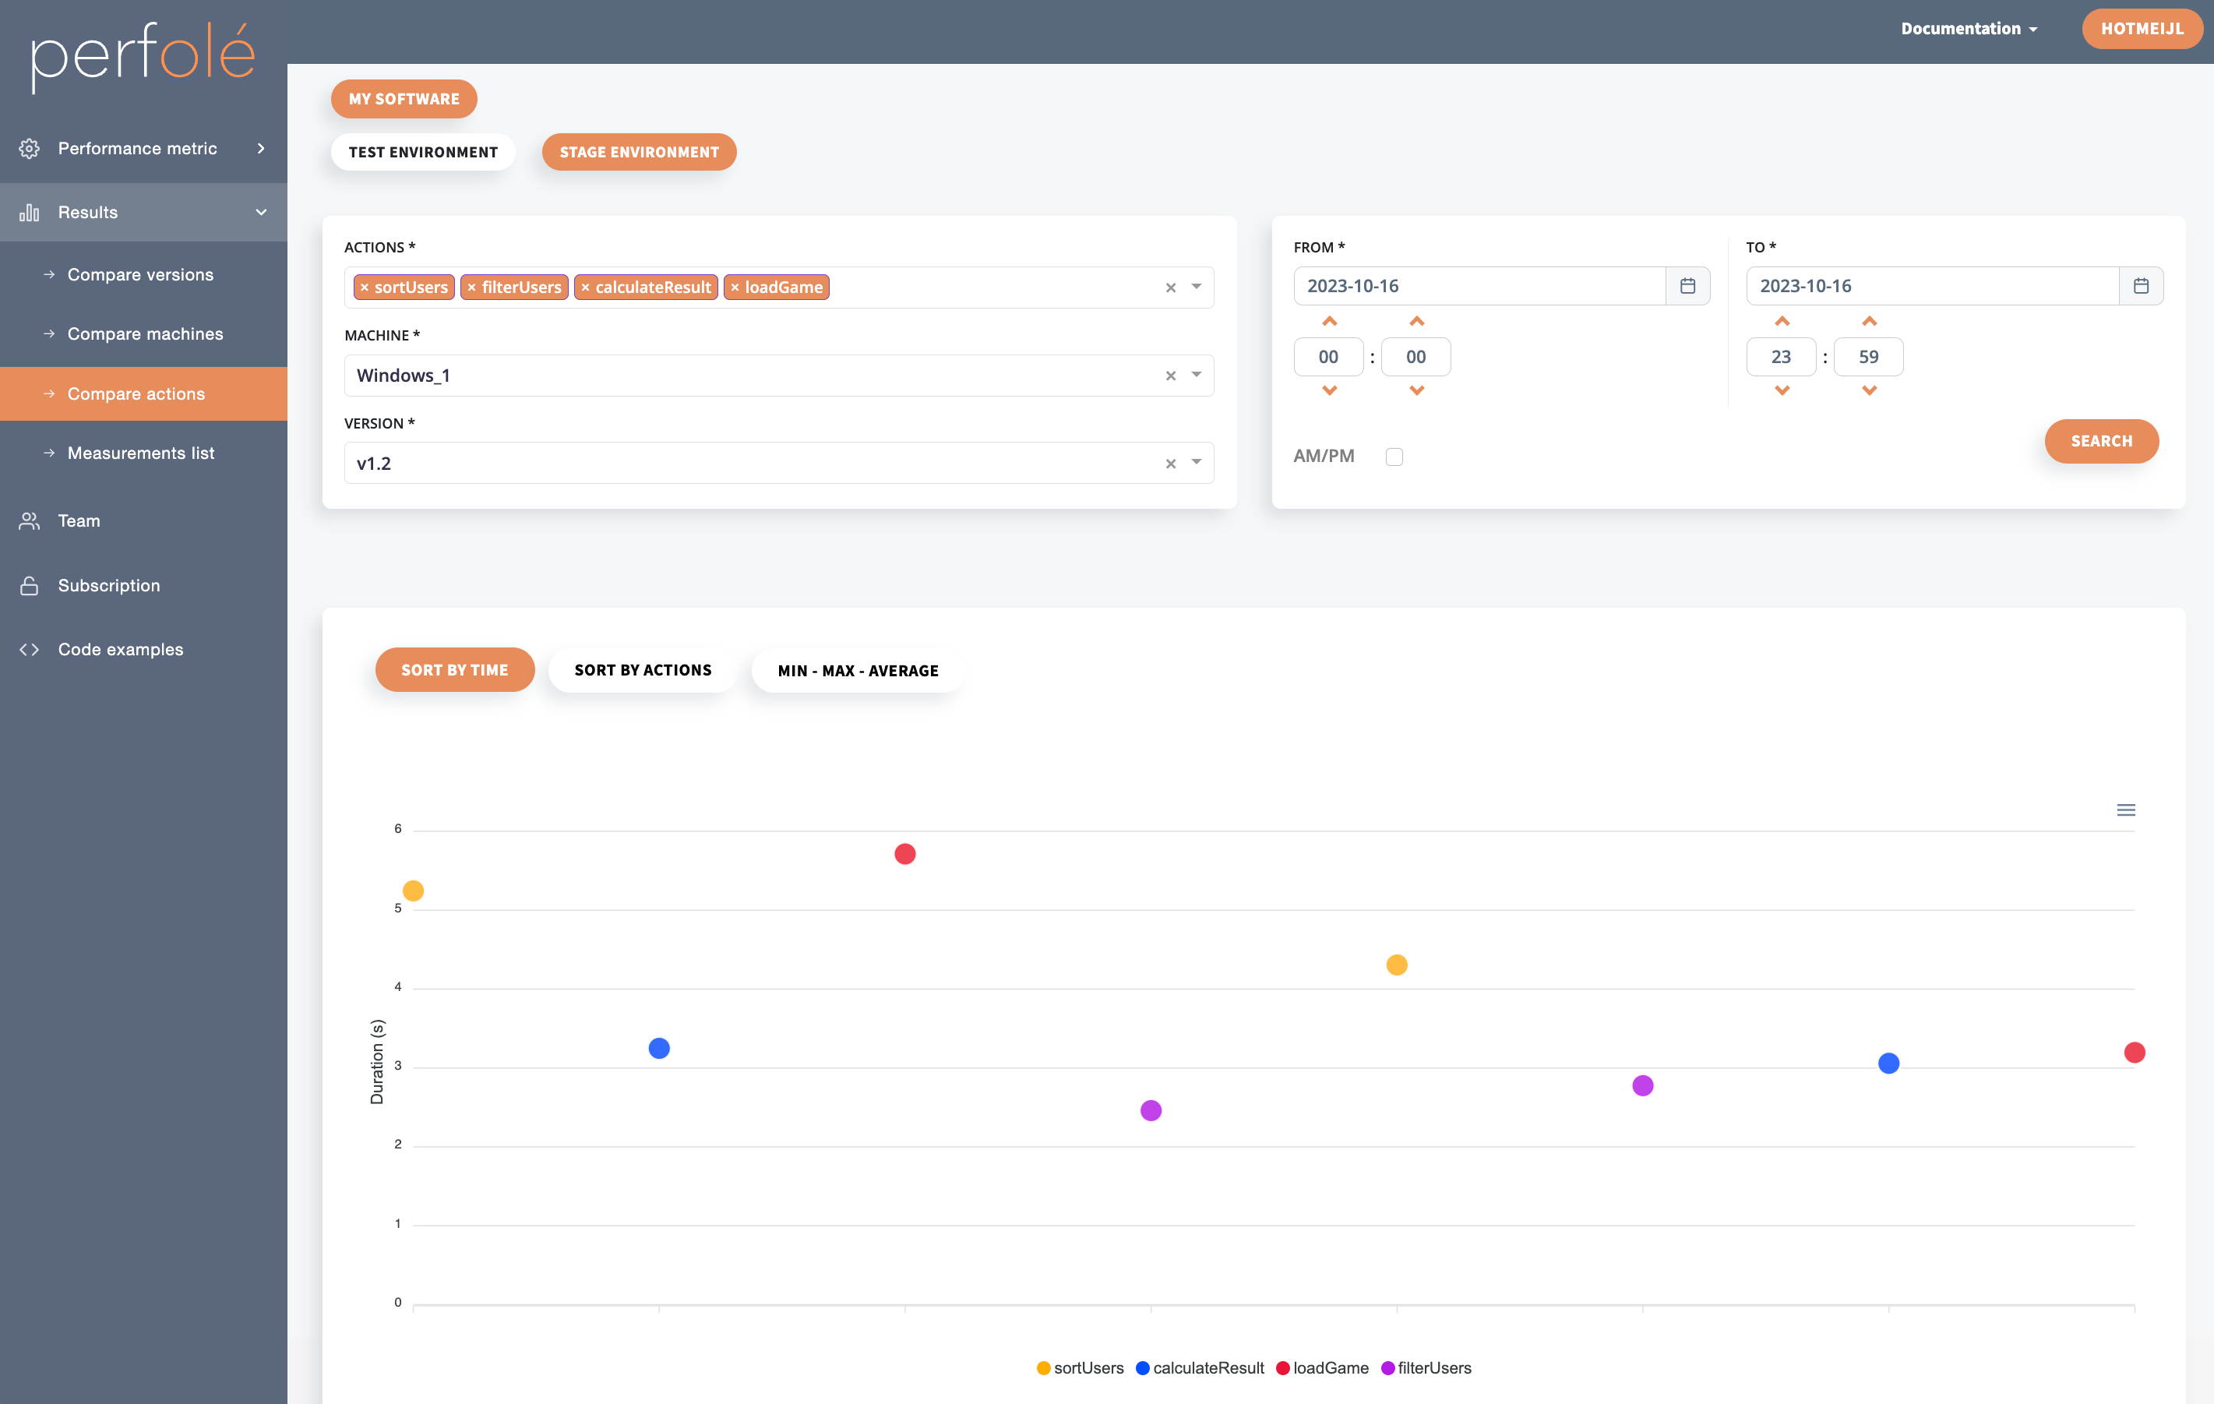Decrease the TO minute value

pos(1869,391)
